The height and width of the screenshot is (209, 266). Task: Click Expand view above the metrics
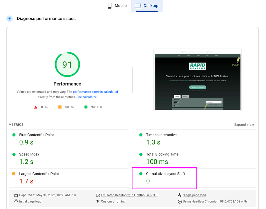pos(244,124)
